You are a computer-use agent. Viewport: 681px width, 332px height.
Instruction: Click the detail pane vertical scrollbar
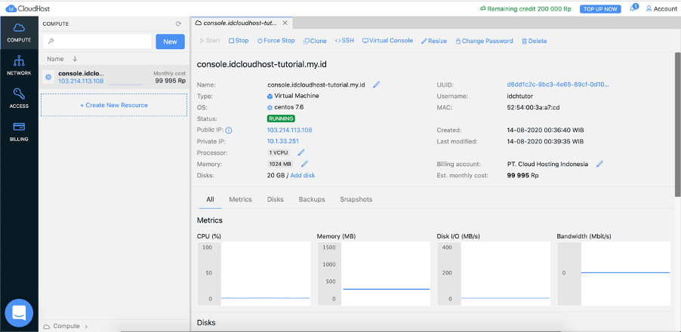coord(677,124)
